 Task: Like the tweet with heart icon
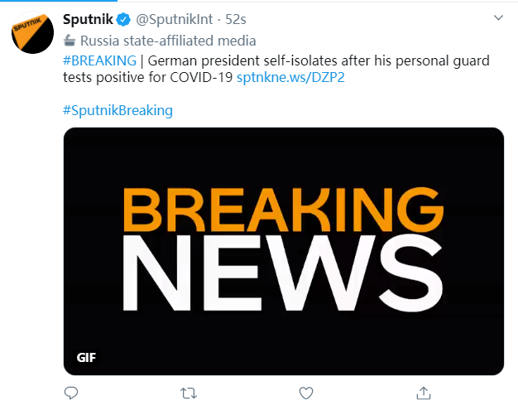point(305,392)
